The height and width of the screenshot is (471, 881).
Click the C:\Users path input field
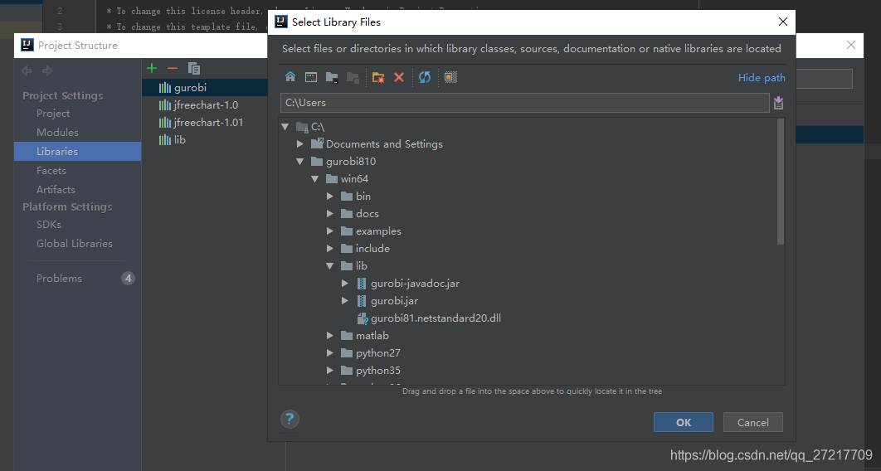525,103
